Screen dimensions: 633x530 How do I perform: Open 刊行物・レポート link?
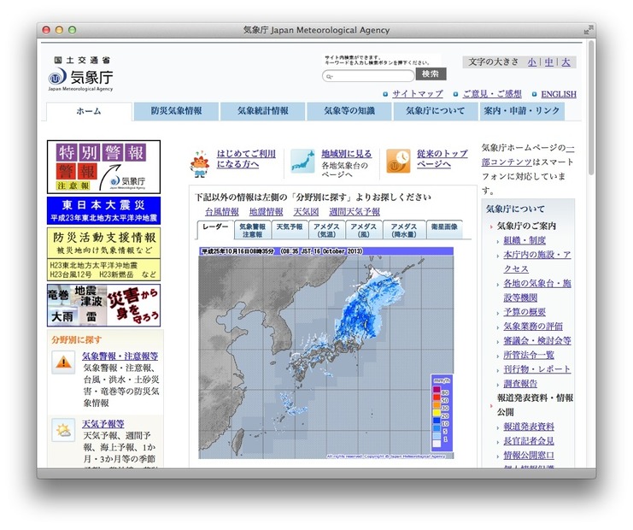537,368
